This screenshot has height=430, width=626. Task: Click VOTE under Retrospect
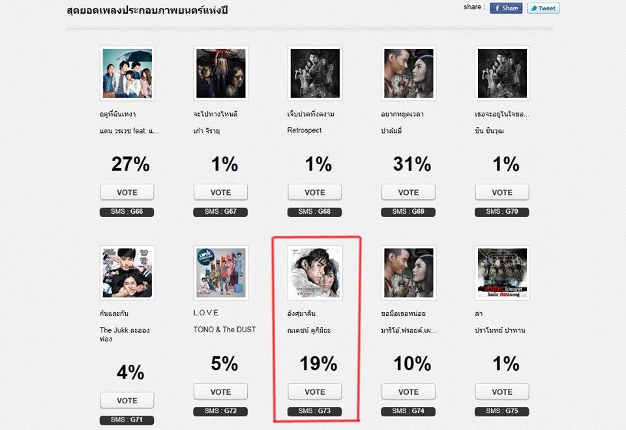(x=314, y=192)
